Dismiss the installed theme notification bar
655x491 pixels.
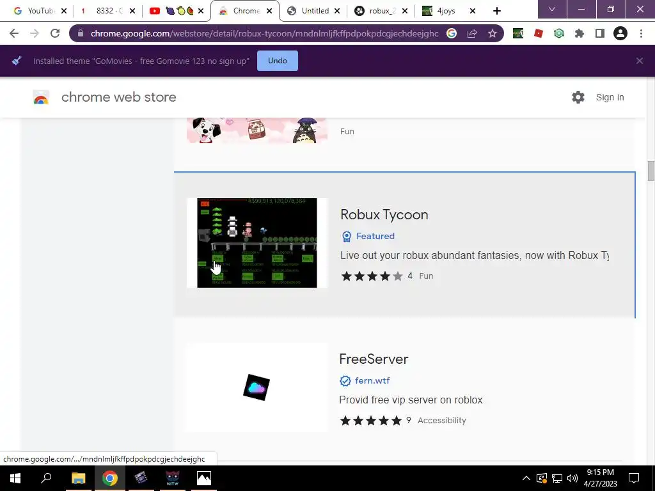point(640,61)
